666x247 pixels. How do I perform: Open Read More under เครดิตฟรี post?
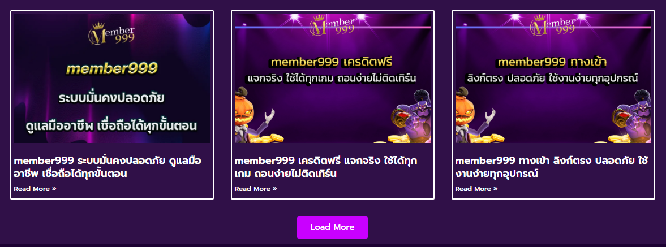click(x=256, y=189)
